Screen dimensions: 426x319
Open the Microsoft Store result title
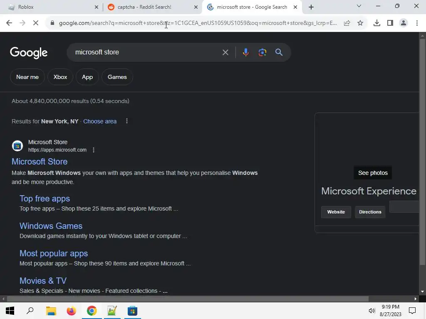click(x=40, y=162)
